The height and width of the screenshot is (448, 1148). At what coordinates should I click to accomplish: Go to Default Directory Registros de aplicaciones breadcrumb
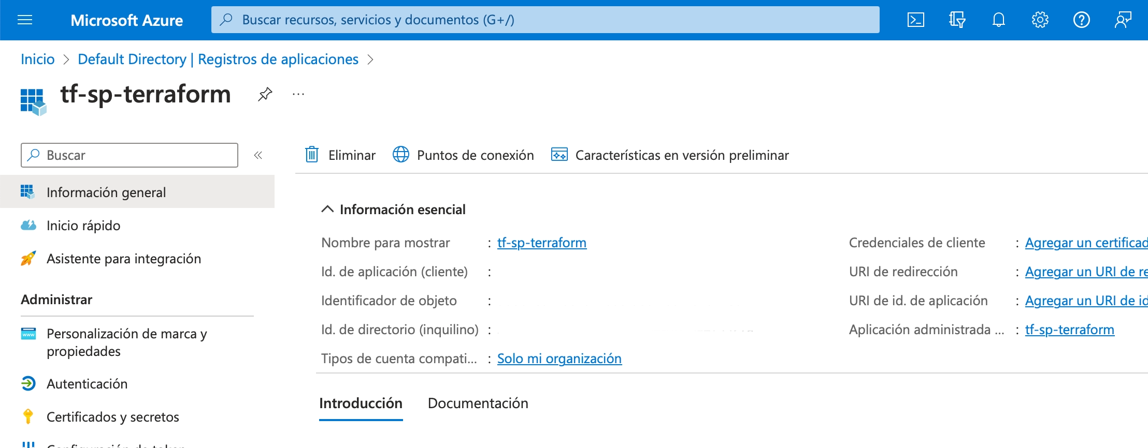click(x=218, y=59)
